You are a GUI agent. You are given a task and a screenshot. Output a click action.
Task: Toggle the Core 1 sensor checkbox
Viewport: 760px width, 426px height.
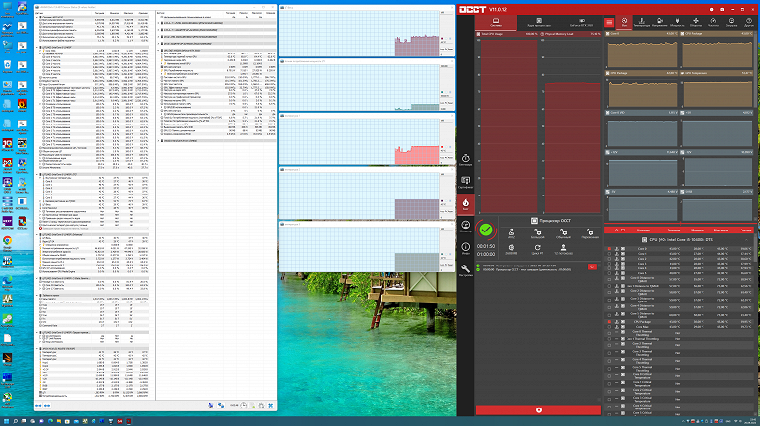(610, 255)
